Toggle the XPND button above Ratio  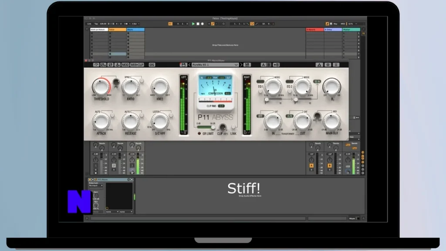tap(142, 81)
